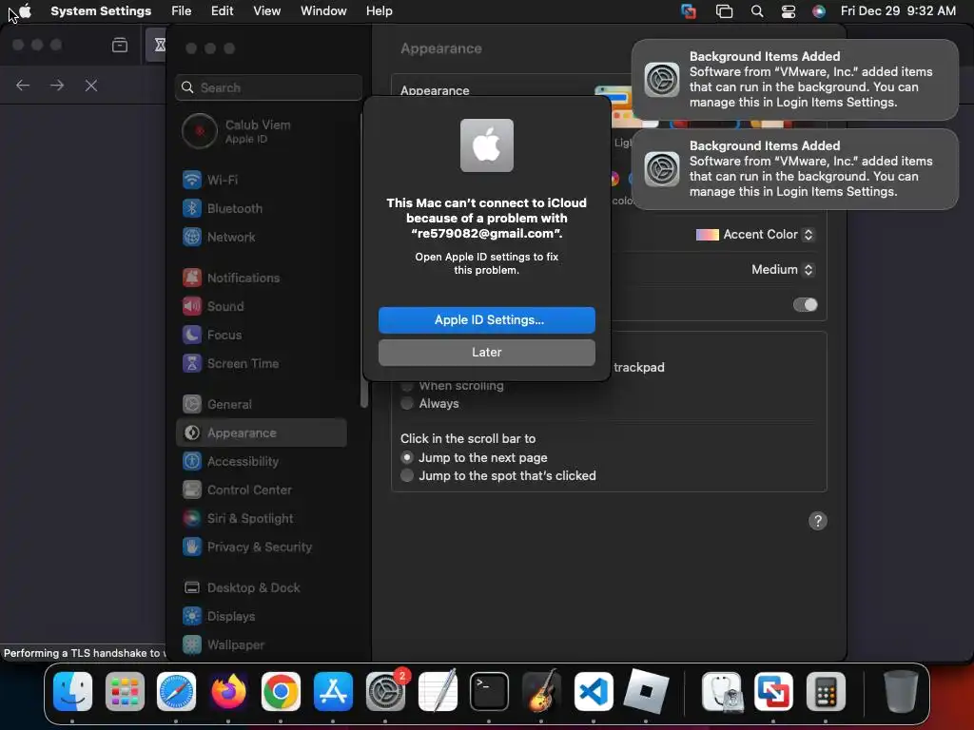Image resolution: width=974 pixels, height=730 pixels.
Task: Open the Medium size dropdown
Action: click(782, 270)
